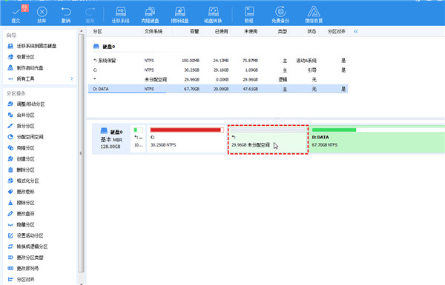Collapse columns with the double-chevron button
Image resolution: width=445 pixels, height=285 pixels.
click(356, 31)
